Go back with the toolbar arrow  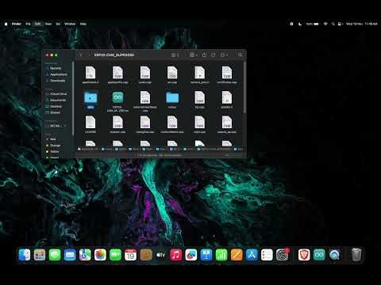(81, 55)
